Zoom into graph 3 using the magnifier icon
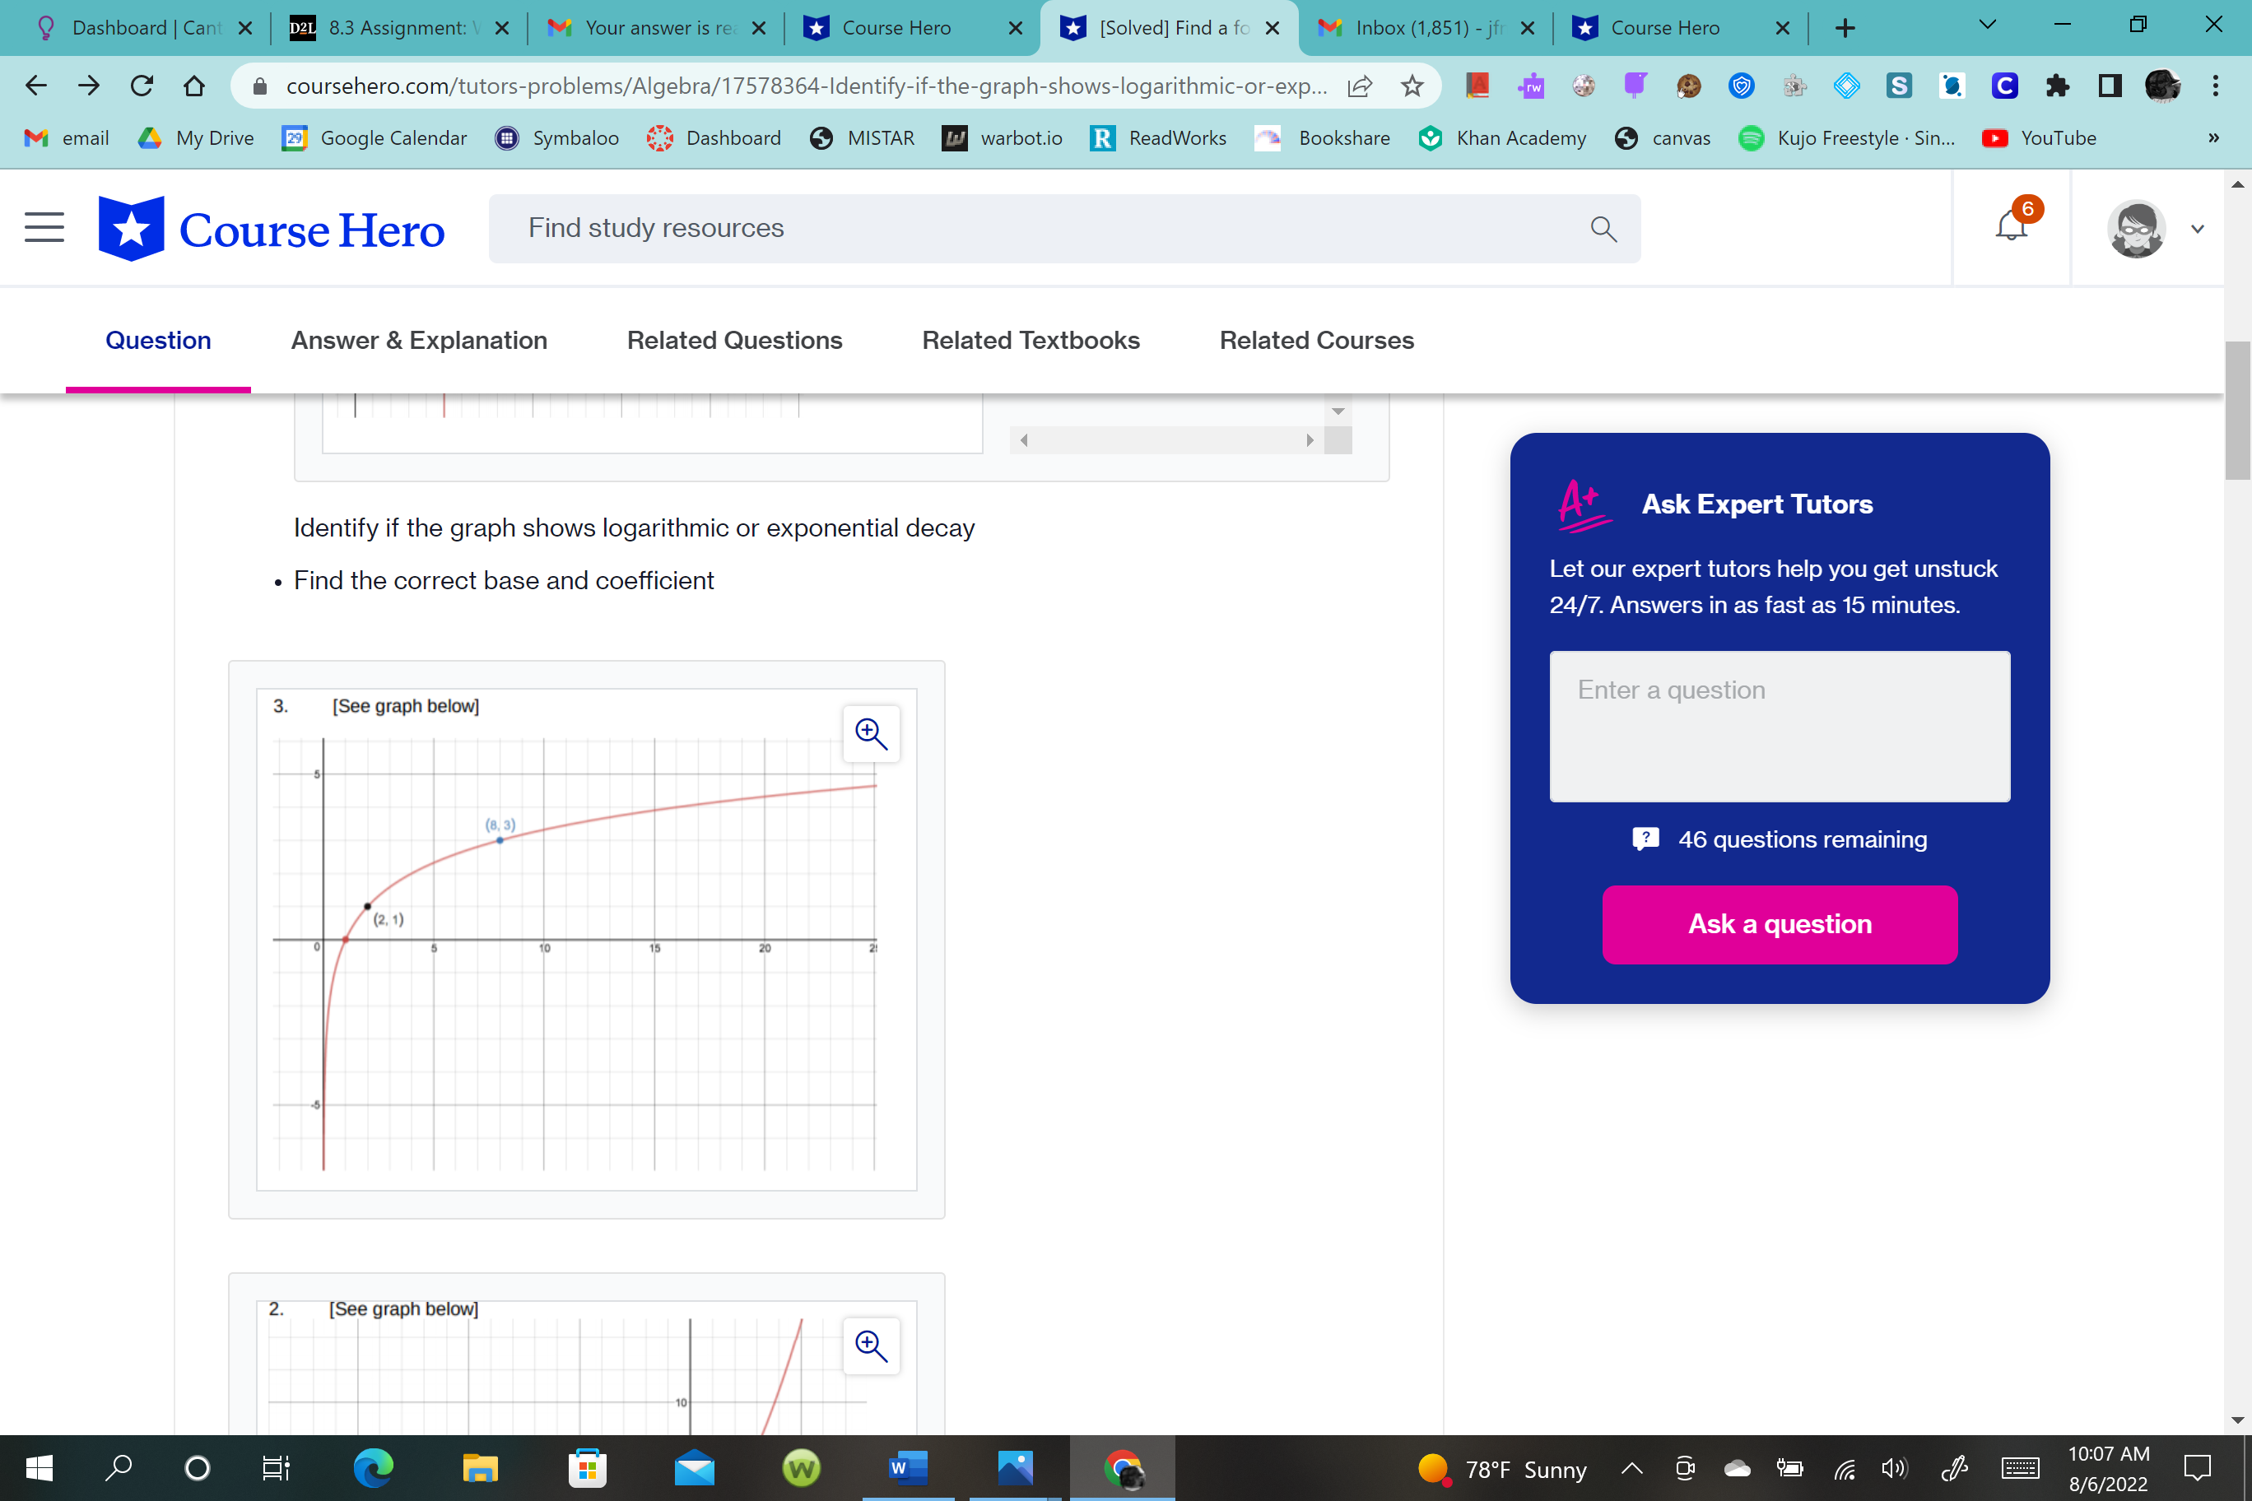2252x1501 pixels. [870, 733]
